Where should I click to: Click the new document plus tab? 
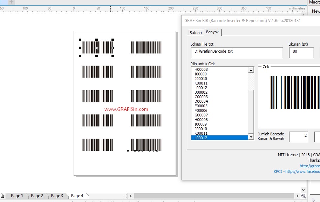point(12,2)
